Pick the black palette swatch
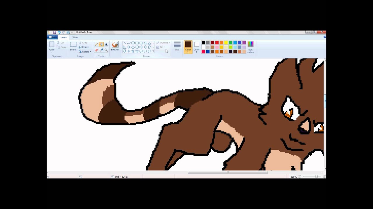Image resolution: width=373 pixels, height=209 pixels. coord(203,43)
